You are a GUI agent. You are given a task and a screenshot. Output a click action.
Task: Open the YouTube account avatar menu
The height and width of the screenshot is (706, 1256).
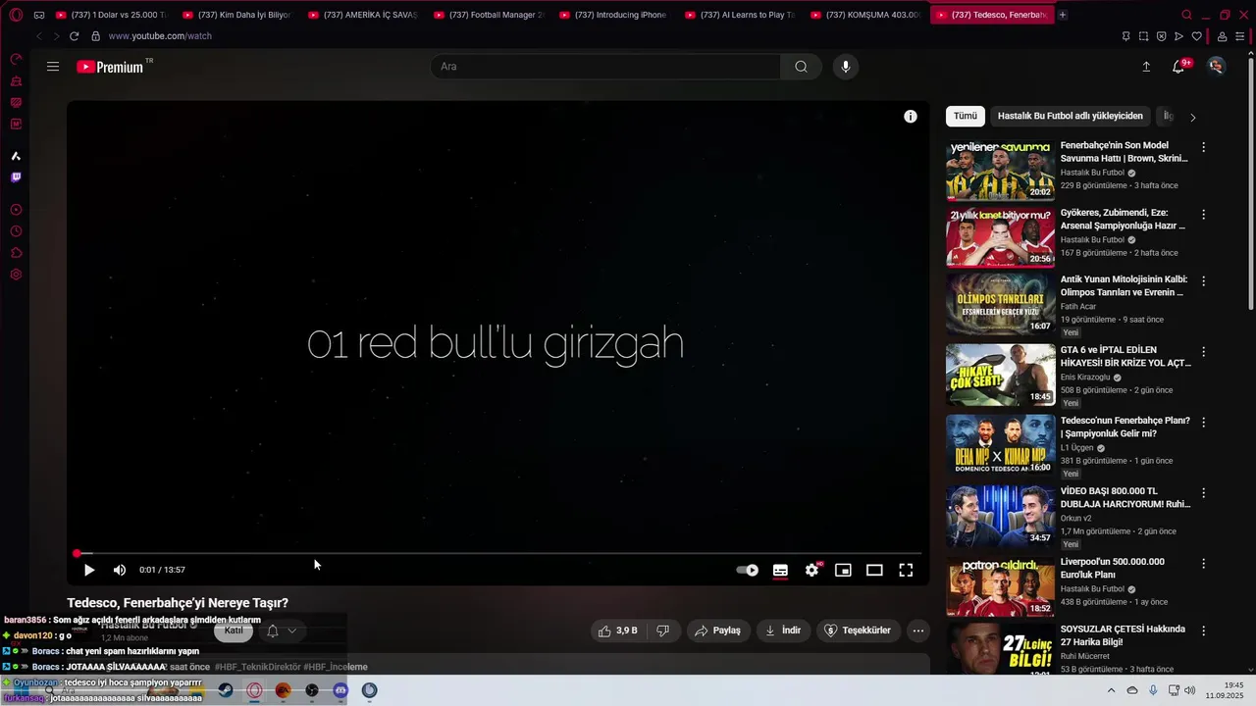point(1216,67)
